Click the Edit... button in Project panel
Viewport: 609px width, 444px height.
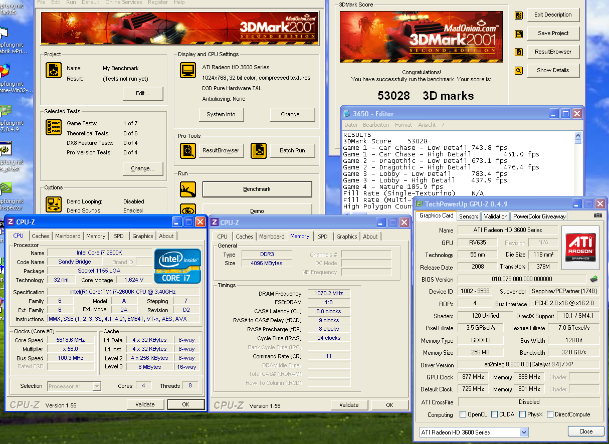coord(143,94)
